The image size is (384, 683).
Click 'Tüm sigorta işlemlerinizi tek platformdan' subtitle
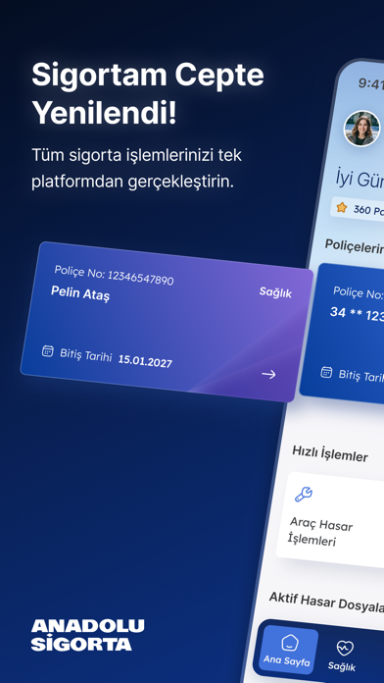point(136,169)
